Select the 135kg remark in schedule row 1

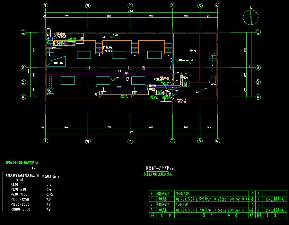tap(274, 210)
